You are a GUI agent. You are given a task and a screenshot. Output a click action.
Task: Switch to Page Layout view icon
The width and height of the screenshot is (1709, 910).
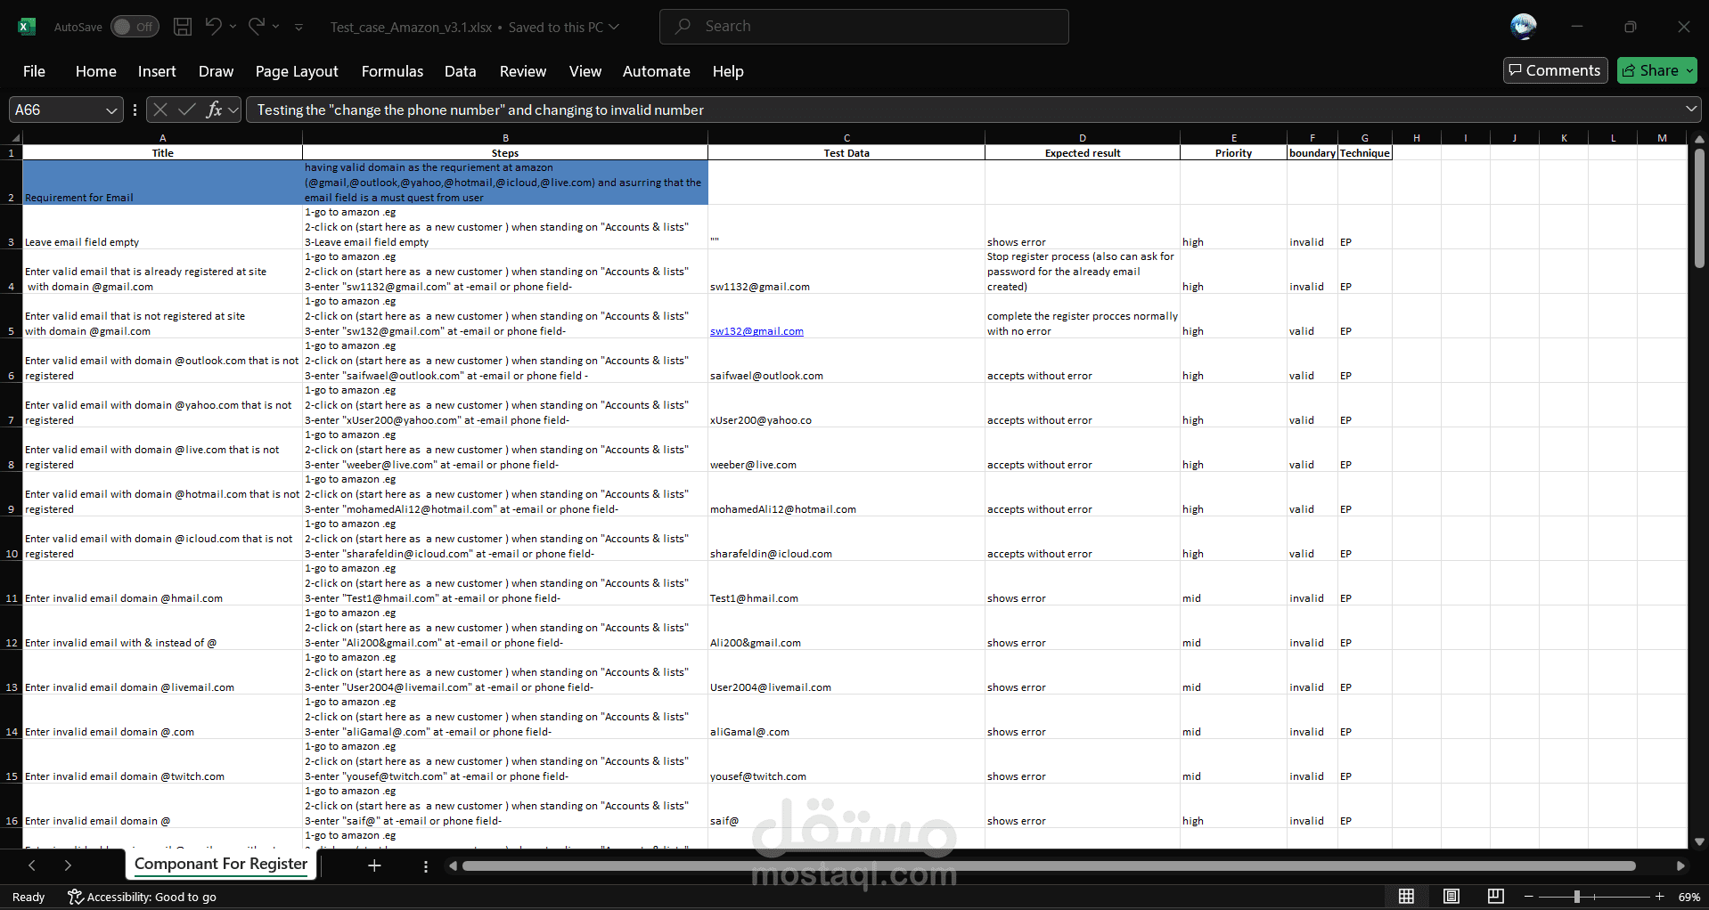pos(1451,897)
